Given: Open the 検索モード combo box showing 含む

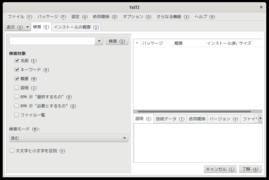Looking at the screenshot, I should click(x=69, y=138).
